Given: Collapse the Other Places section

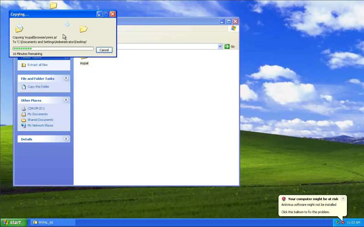Looking at the screenshot, I should tap(66, 100).
